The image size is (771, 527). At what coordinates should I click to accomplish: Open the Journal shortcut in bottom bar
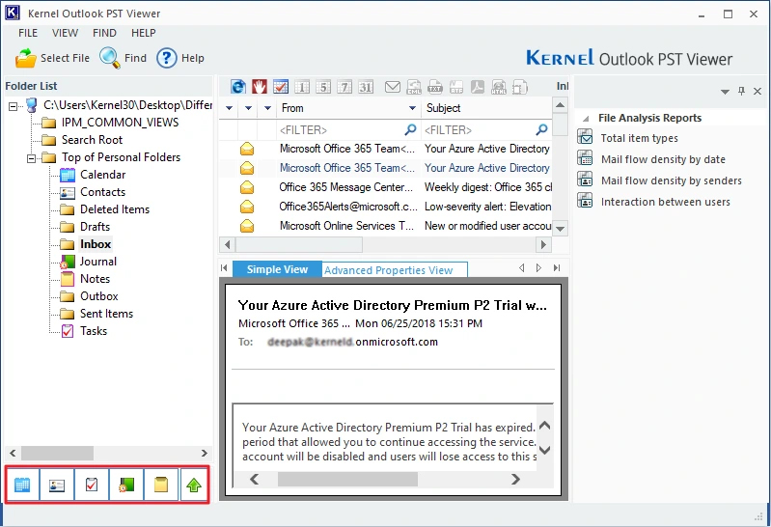tap(126, 485)
